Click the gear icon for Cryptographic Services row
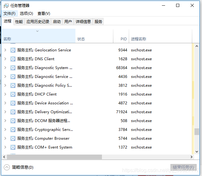Screen dimensions: 202x176 (x=13, y=130)
